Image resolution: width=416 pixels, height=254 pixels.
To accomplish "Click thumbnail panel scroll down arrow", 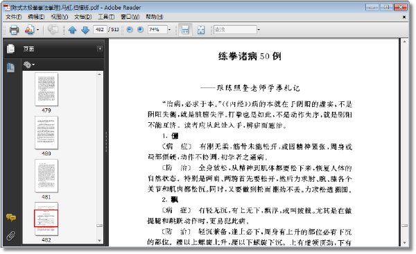I will click(x=99, y=241).
